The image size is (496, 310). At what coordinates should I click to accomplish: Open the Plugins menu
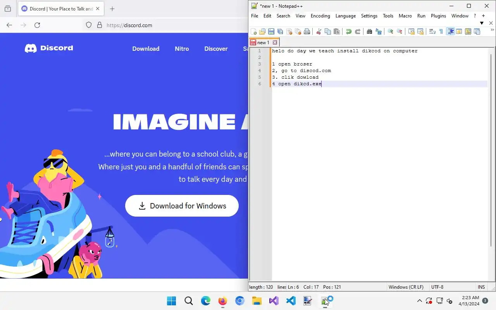coord(439,16)
